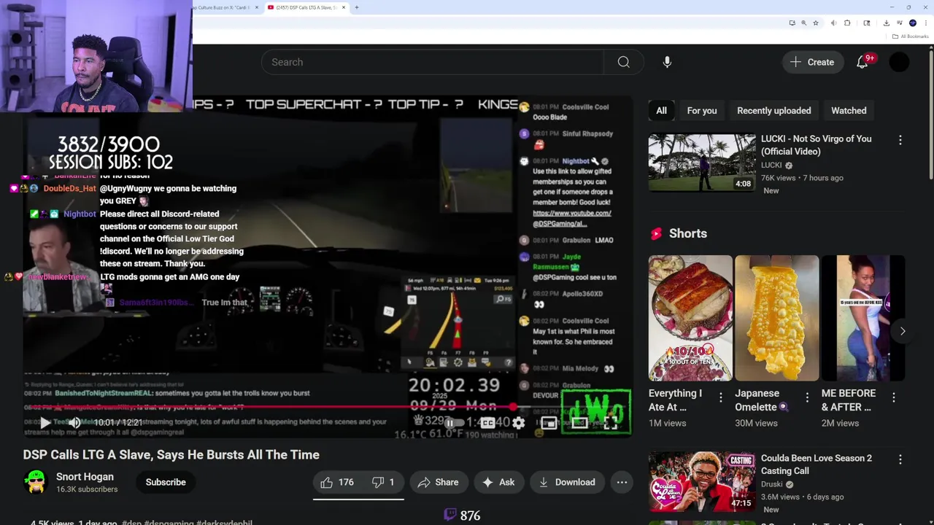Screen dimensions: 934x525
Task: Mute tab audio from the toolbar speaker
Action: coord(833,23)
